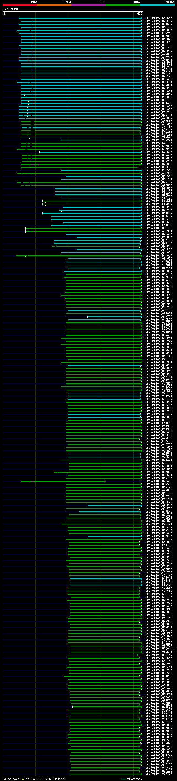Select the UniRef100_Q1A7T7 label
Screen dimensions: 177x781
(x=158, y=316)
